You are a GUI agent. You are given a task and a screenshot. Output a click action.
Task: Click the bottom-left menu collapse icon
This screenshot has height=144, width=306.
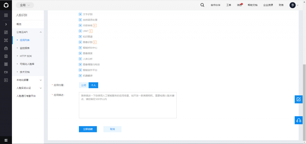(x=6, y=140)
